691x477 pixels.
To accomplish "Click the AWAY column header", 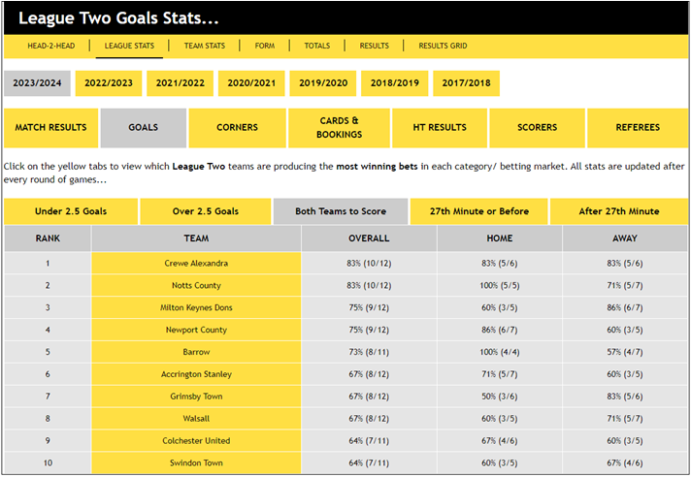I will tap(625, 238).
